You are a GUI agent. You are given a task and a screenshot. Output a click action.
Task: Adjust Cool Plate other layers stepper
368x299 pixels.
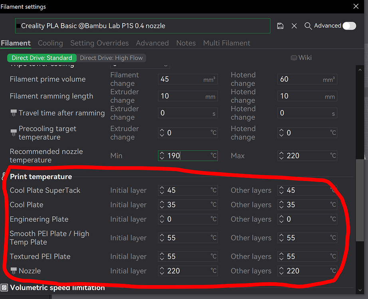[x=281, y=205]
